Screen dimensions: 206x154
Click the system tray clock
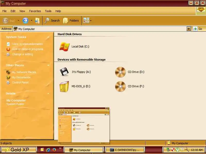click(x=197, y=150)
